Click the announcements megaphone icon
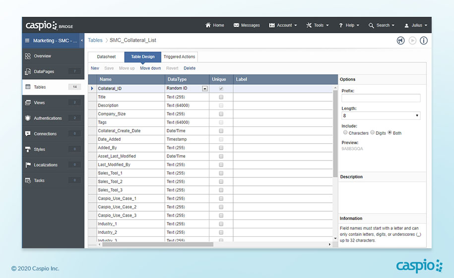The width and height of the screenshot is (454, 278). click(400, 41)
